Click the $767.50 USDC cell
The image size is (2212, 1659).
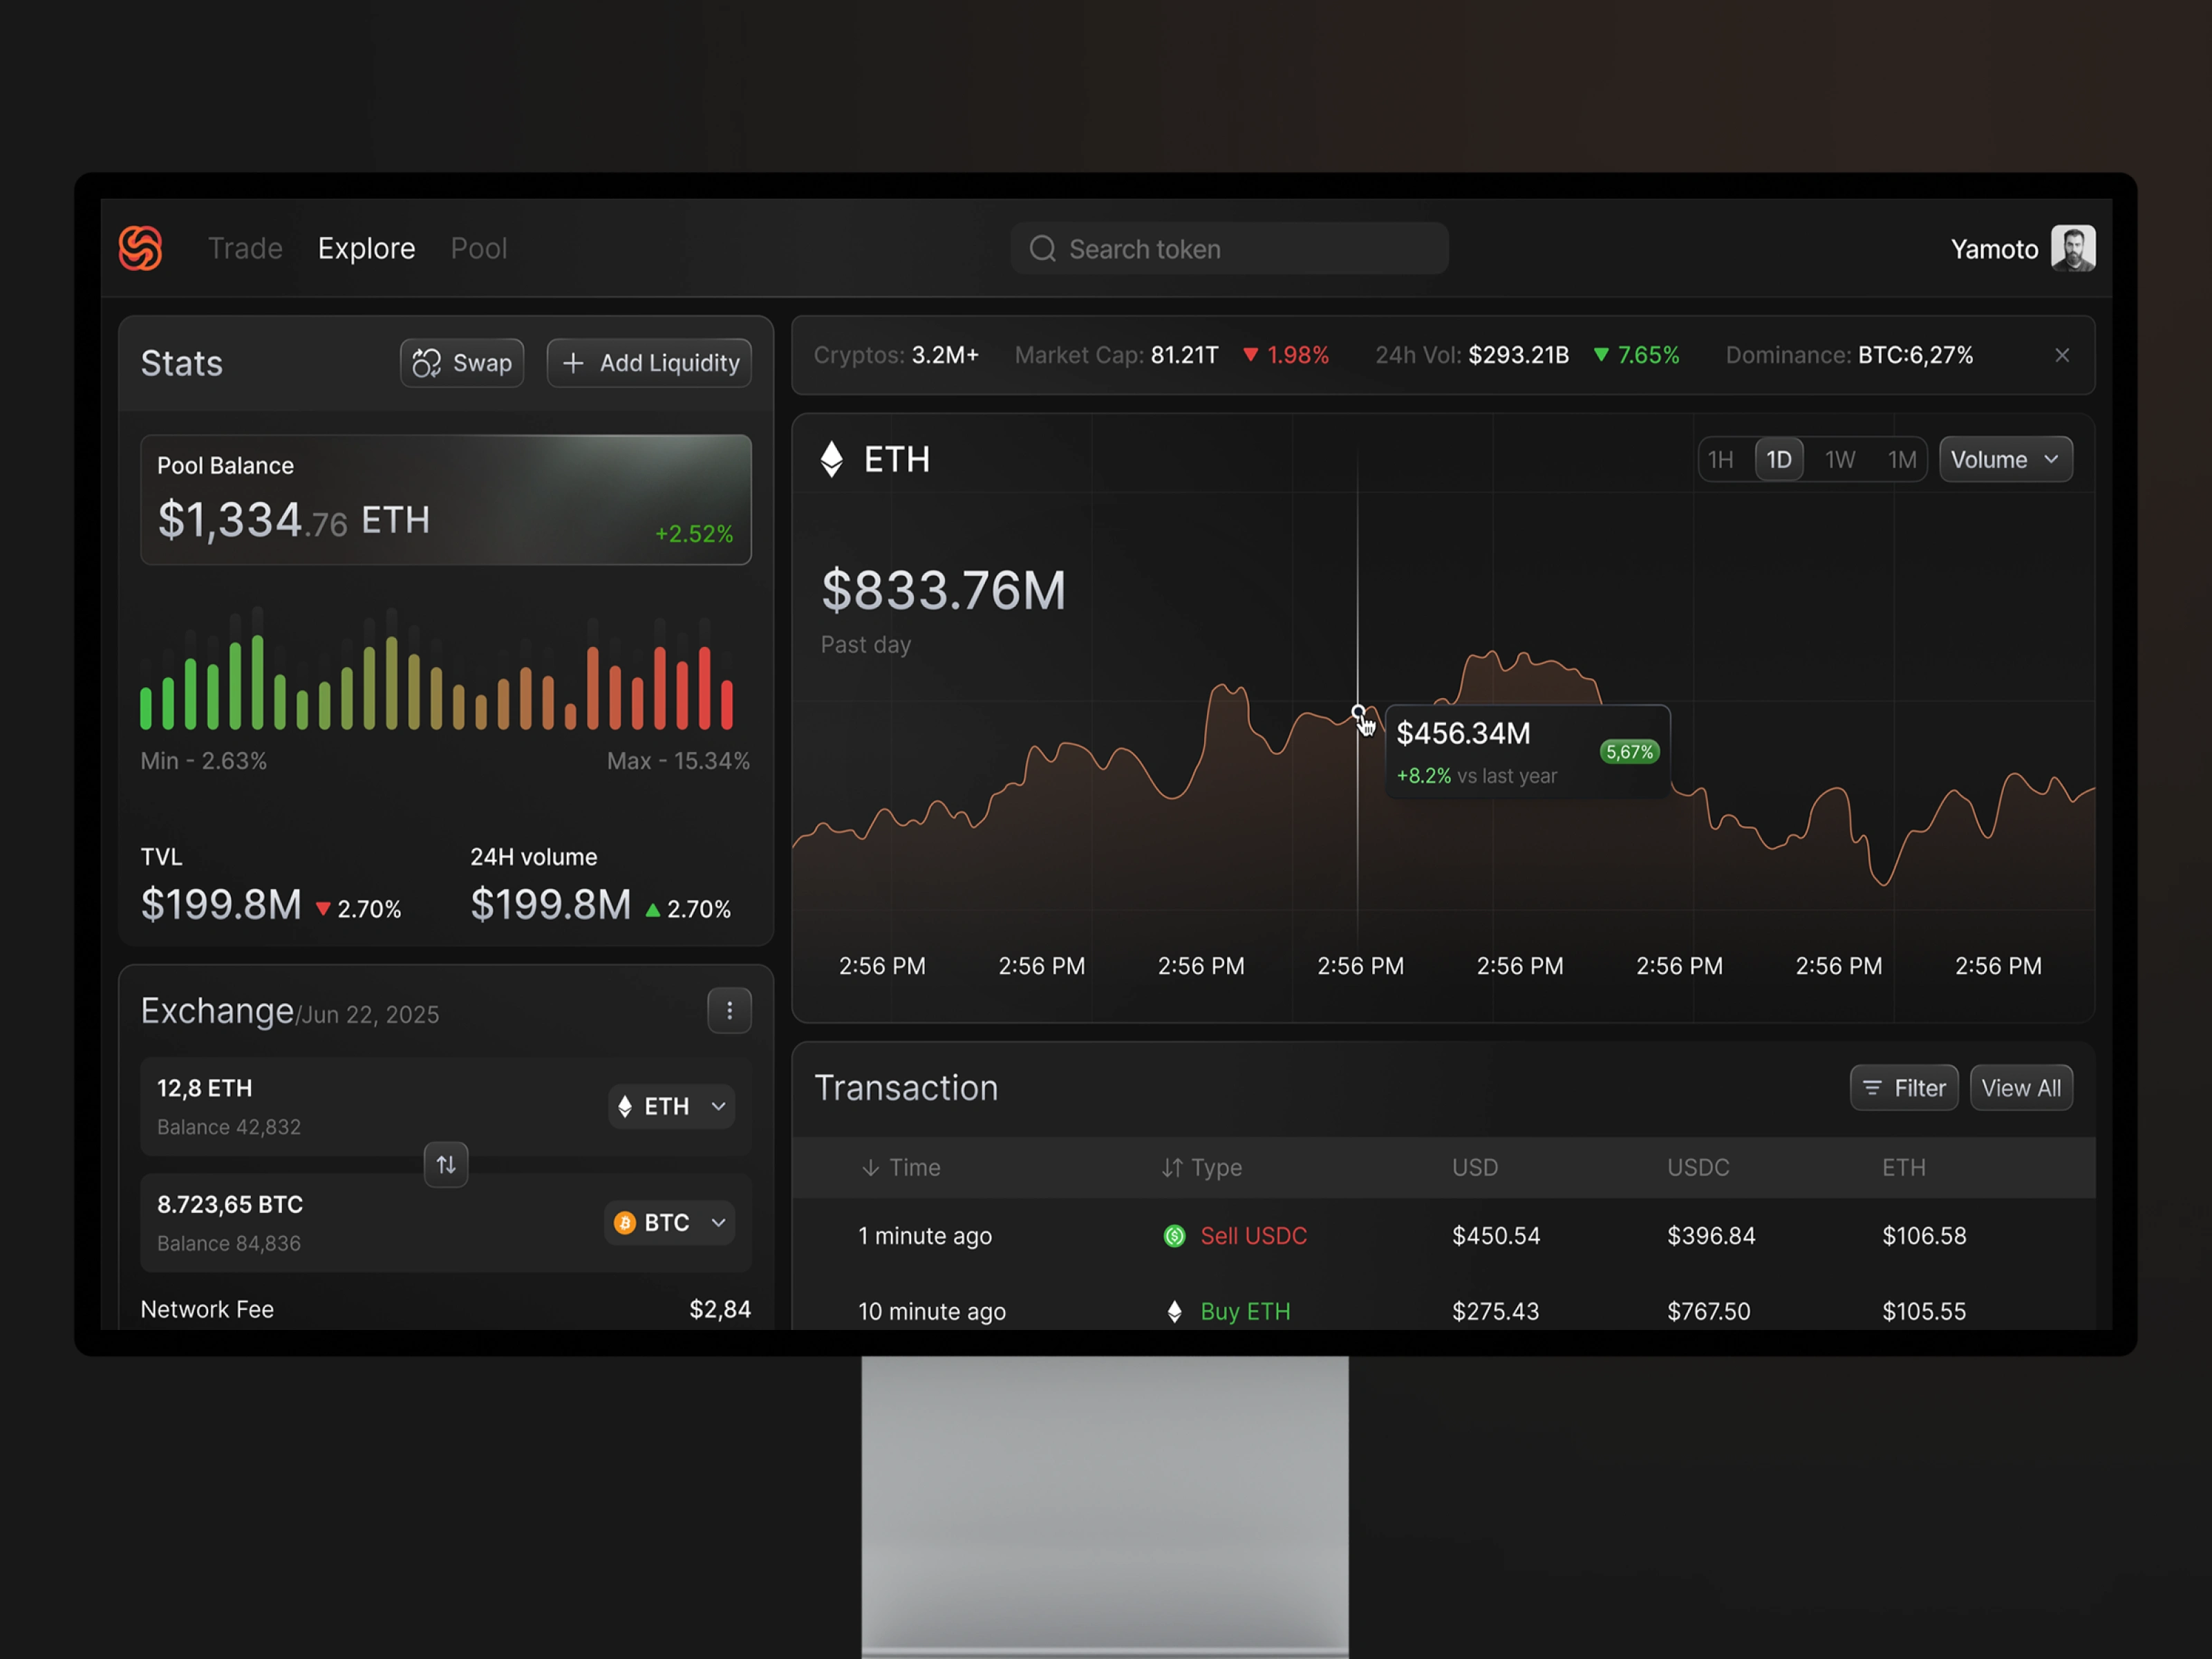coord(1708,1311)
